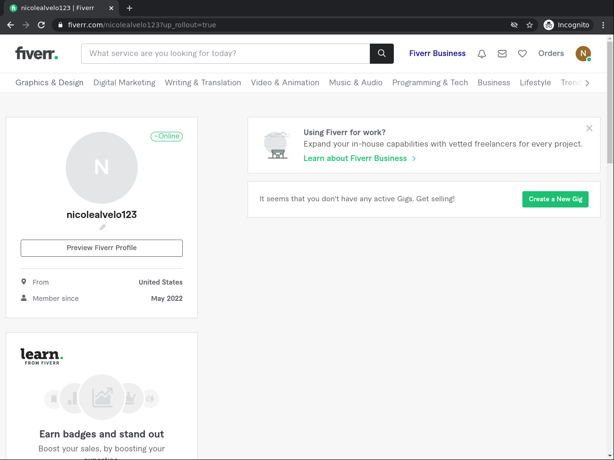The image size is (614, 460).
Task: Open Digital Marketing category
Action: (124, 82)
